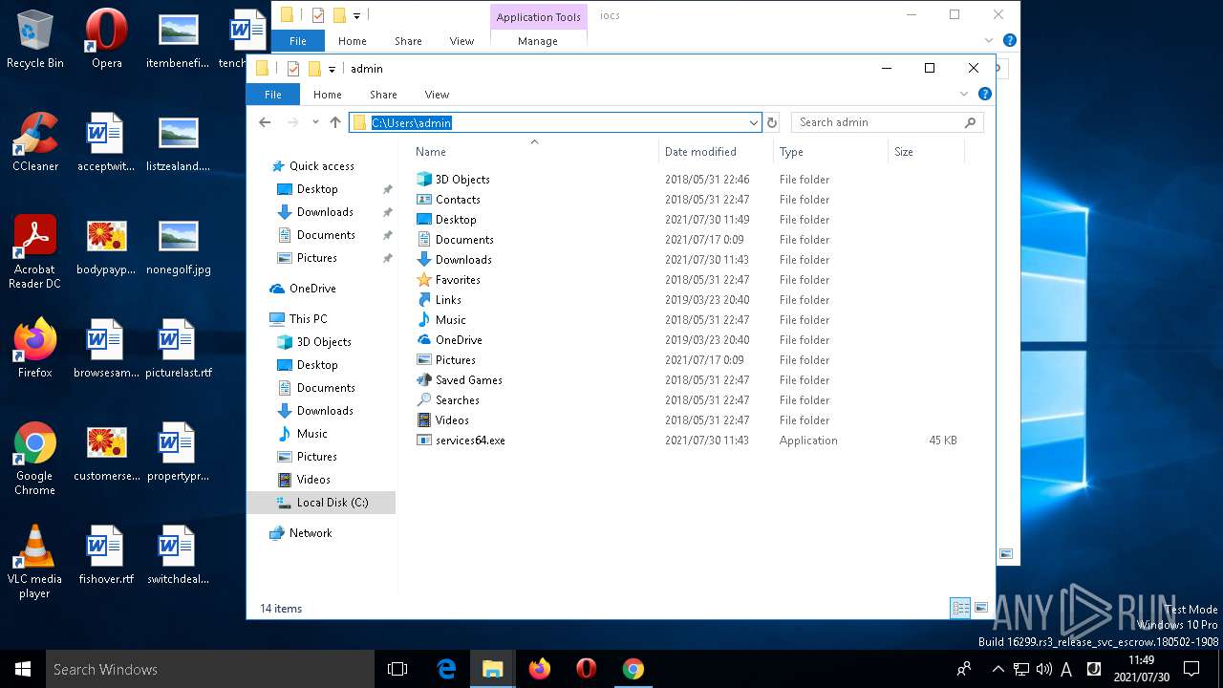The image size is (1223, 688).
Task: Launch VLC media player shortcut
Action: 35,562
